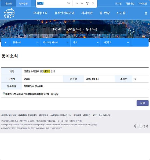The width and height of the screenshot is (150, 160).
Task: Click the highlighted 컨설팅 word in title
Action: [47, 71]
